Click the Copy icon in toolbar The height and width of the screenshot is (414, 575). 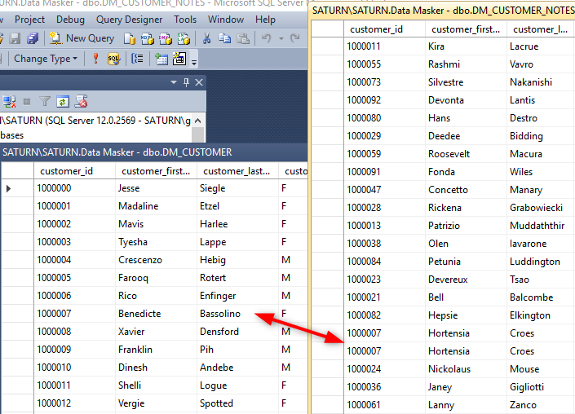point(225,38)
